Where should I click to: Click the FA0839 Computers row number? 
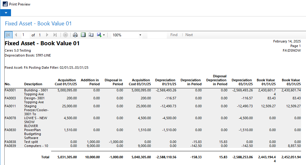[10, 146]
